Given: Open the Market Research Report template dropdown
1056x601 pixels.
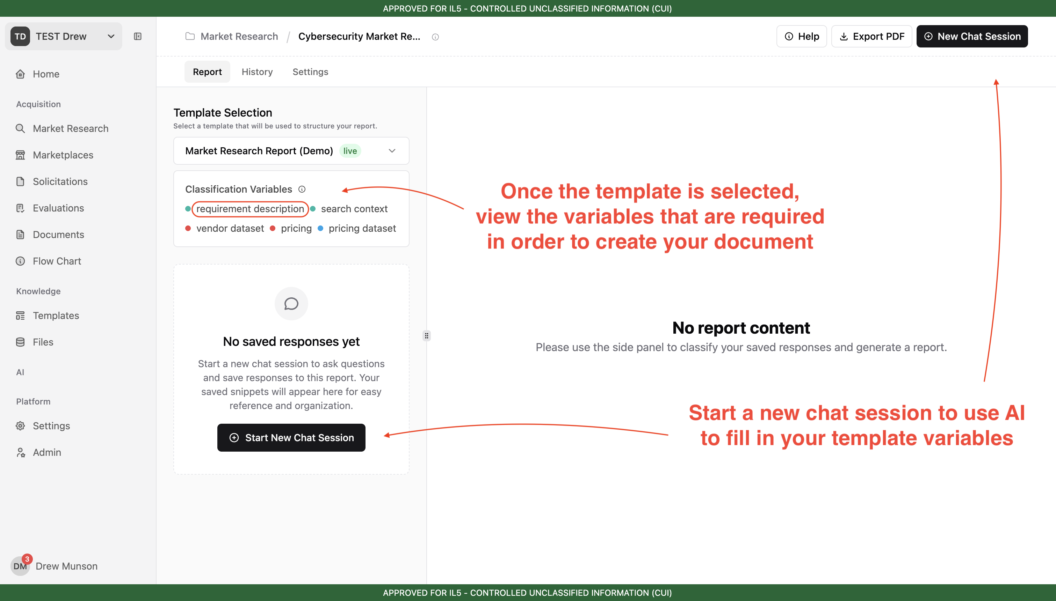Looking at the screenshot, I should (291, 151).
